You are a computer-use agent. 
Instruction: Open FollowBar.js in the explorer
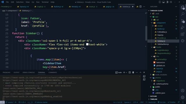tap(162, 32)
